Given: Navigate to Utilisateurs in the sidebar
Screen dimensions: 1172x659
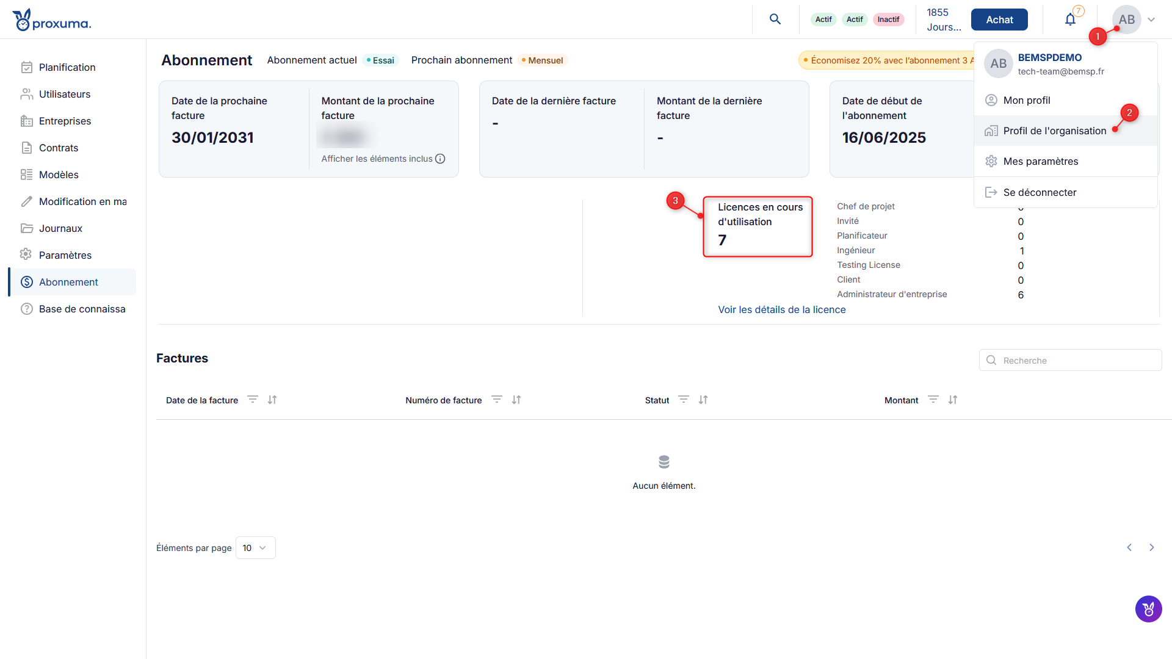Looking at the screenshot, I should [x=65, y=94].
